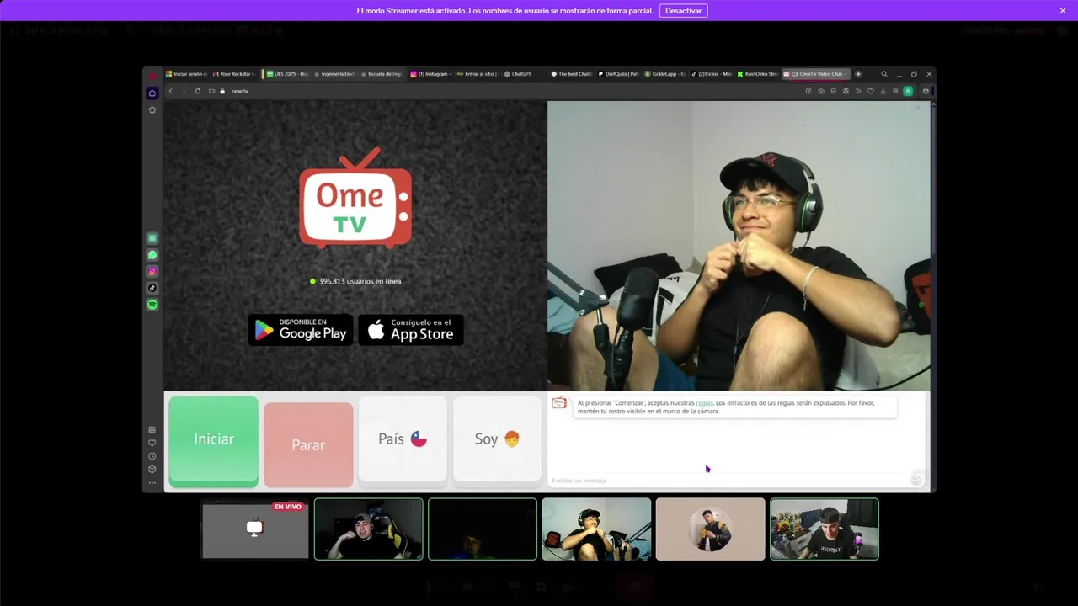Viewport: 1078px width, 606px height.
Task: Open WhatsApp in the browser sidebar
Action: (152, 255)
